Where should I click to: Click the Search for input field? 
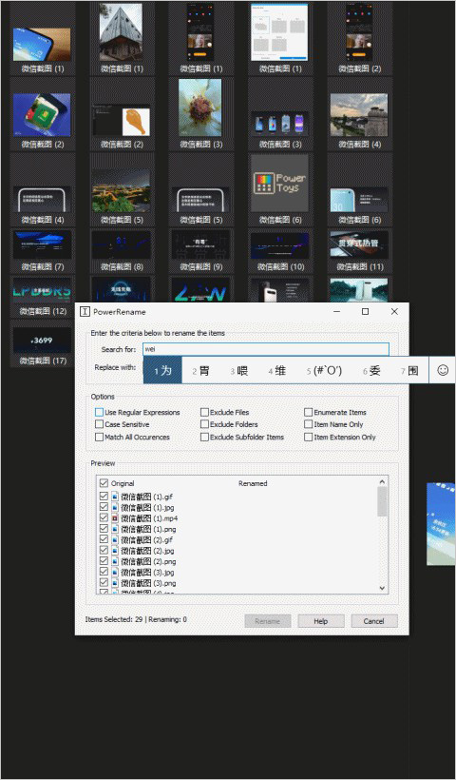(266, 349)
